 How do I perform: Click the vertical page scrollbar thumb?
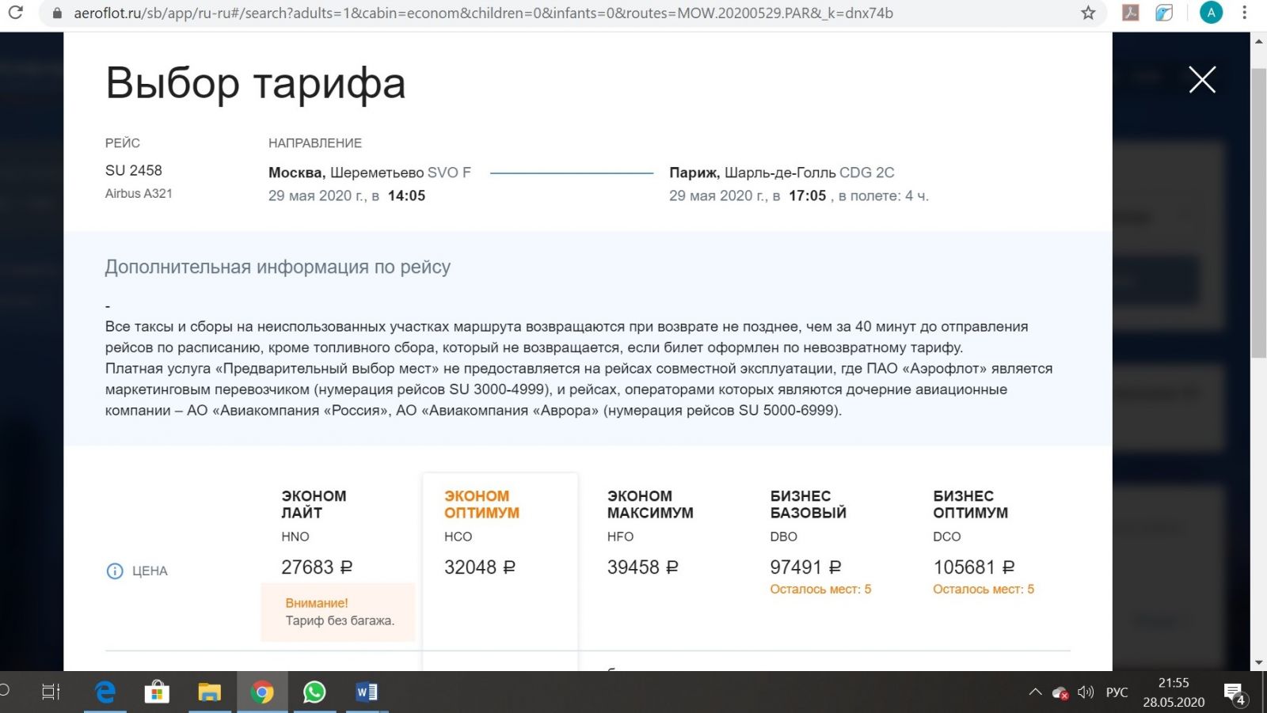pos(1258,214)
